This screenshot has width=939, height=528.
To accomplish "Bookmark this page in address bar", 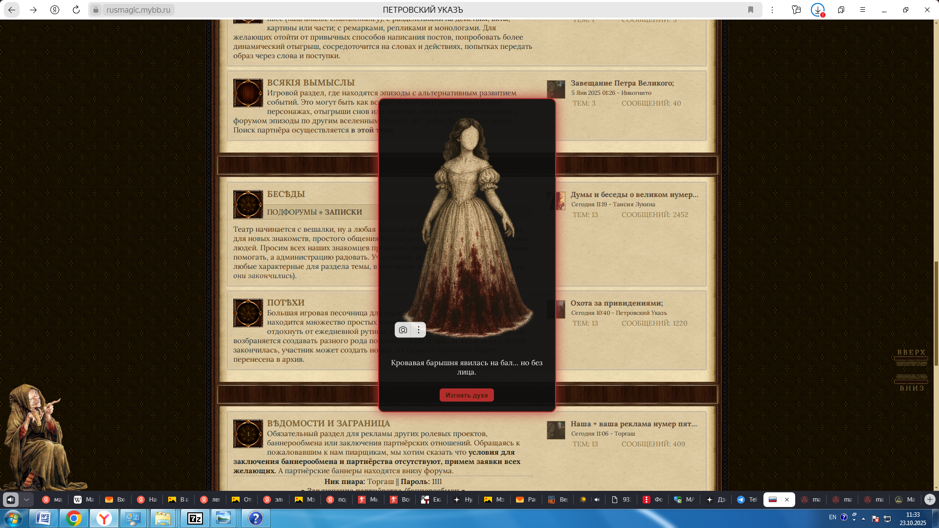I will pos(751,10).
